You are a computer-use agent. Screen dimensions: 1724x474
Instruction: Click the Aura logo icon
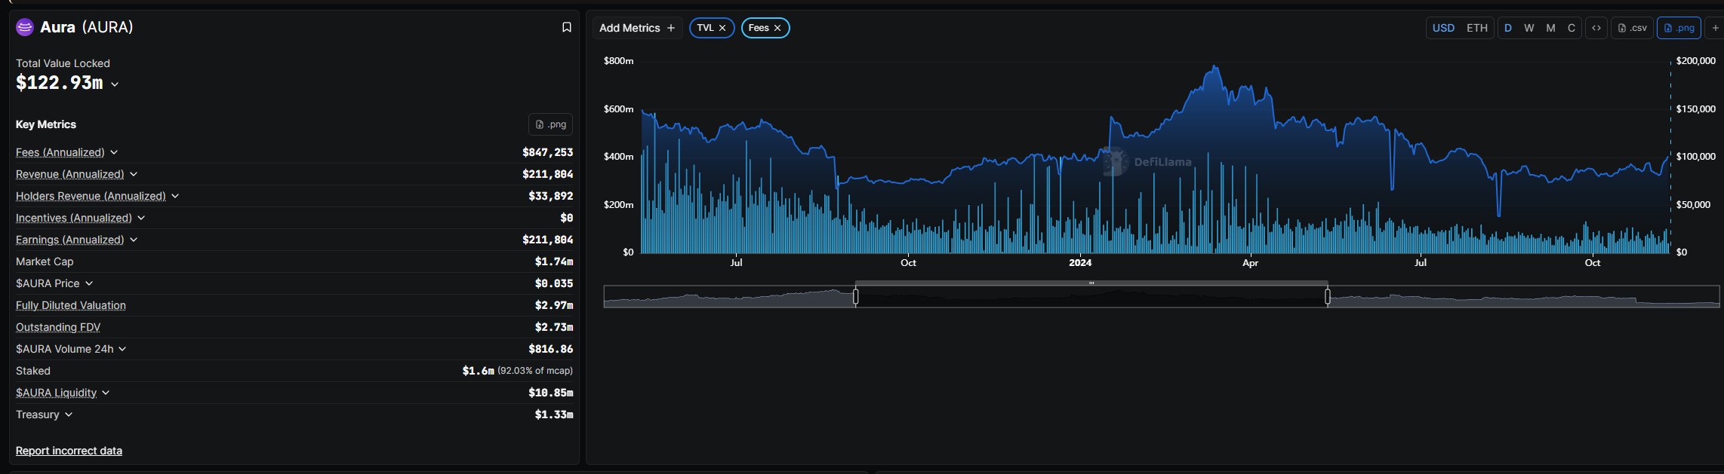(x=25, y=27)
